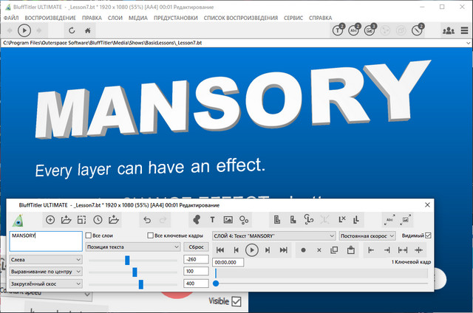The width and height of the screenshot is (473, 313).
Task: Add a picture layer from the toolbar
Action: pos(228,219)
